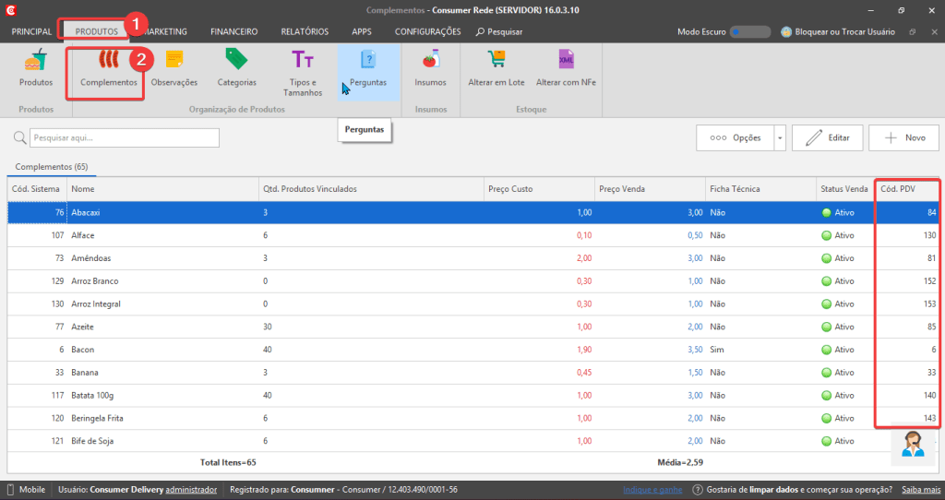945x500 pixels.
Task: Toggle Modo Escuro switch
Action: point(749,32)
